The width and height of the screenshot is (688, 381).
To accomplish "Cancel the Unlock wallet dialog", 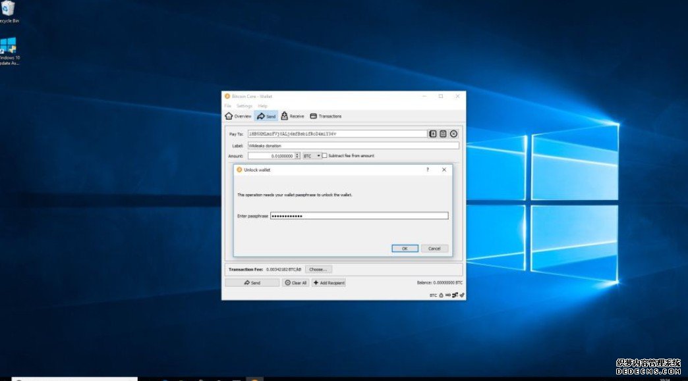I will pos(434,249).
